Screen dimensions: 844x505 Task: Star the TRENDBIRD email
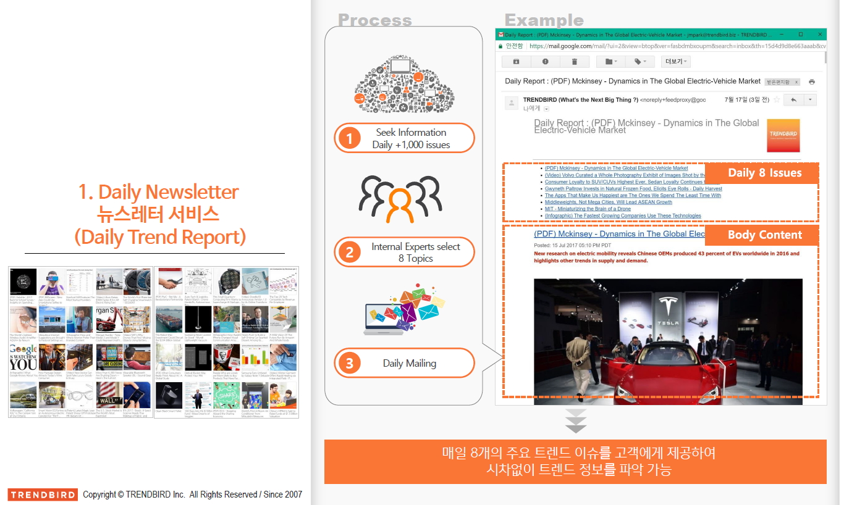776,99
